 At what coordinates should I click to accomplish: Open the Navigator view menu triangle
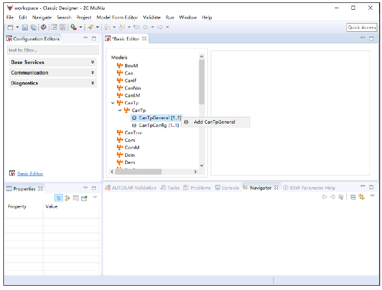pyautogui.click(x=372, y=196)
